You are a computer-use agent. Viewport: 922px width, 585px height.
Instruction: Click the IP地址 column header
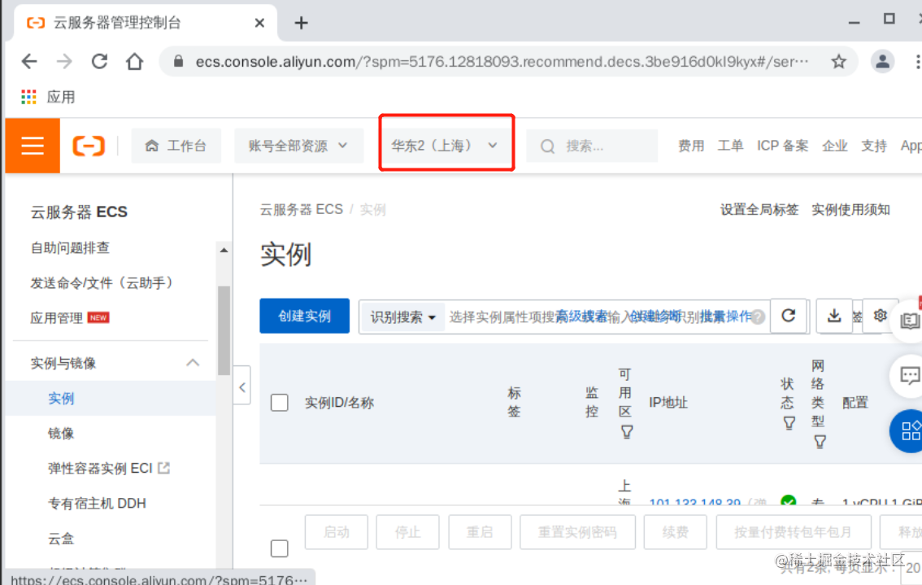[668, 403]
